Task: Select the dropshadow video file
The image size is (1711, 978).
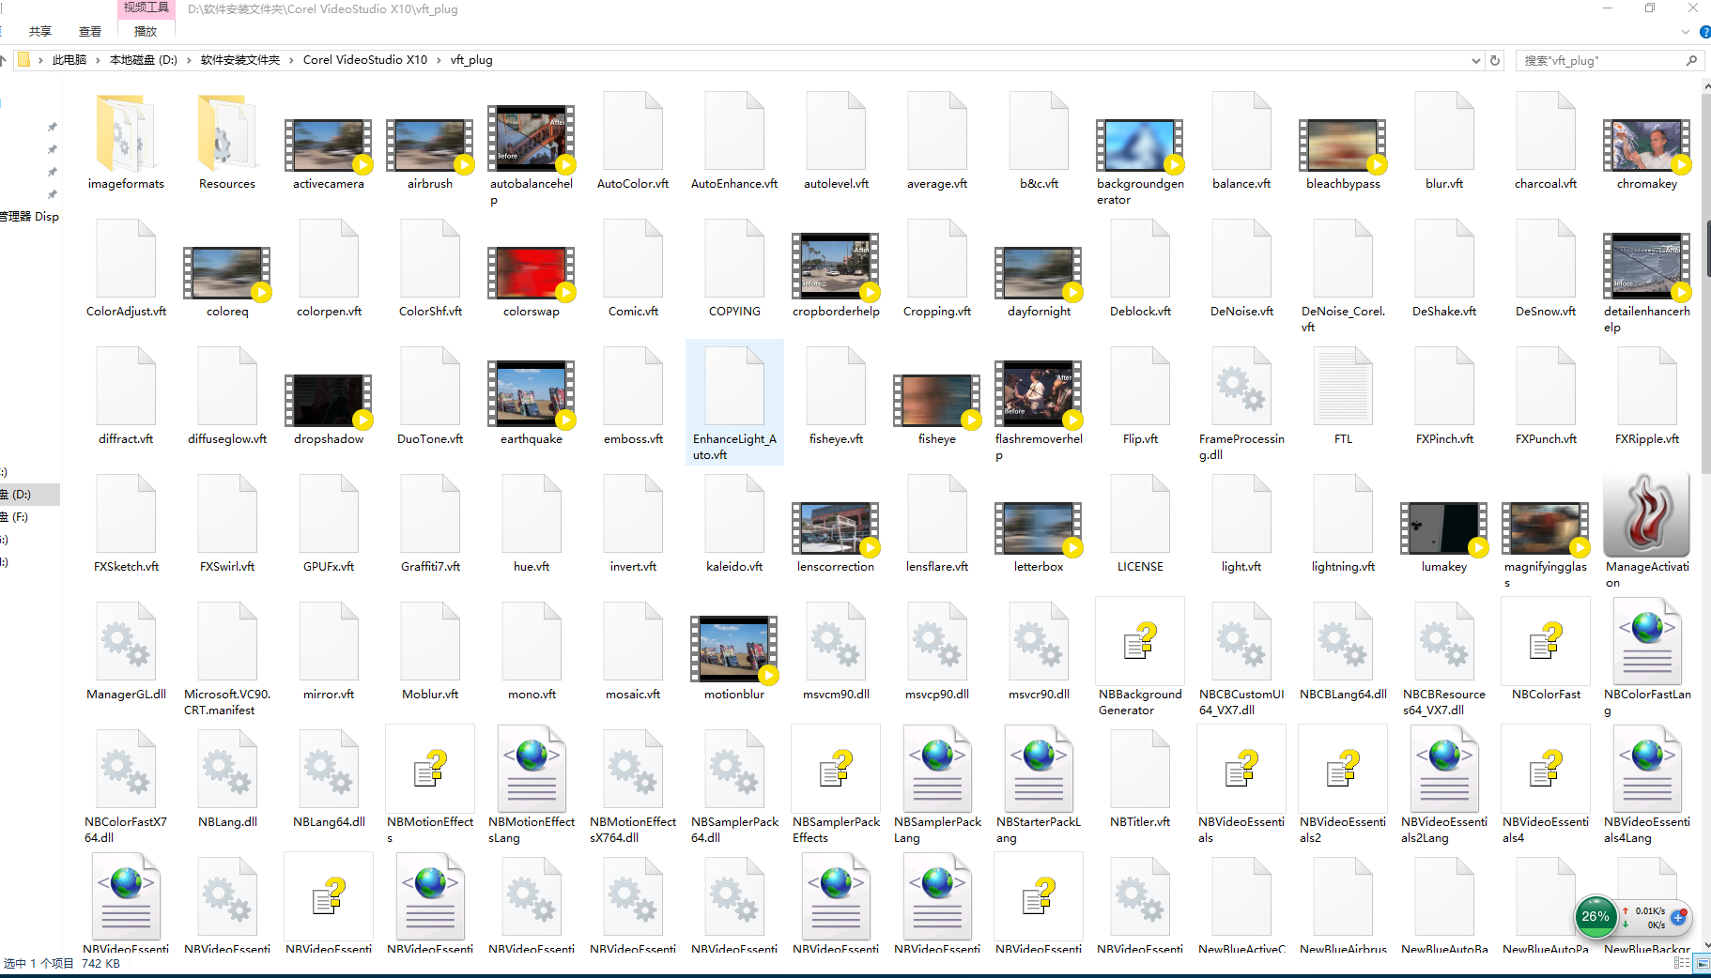Action: 329,409
